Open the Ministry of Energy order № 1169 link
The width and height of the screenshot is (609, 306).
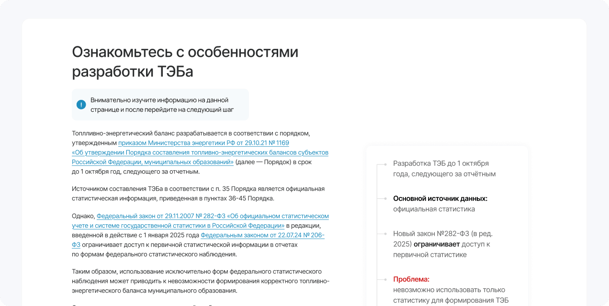point(203,143)
